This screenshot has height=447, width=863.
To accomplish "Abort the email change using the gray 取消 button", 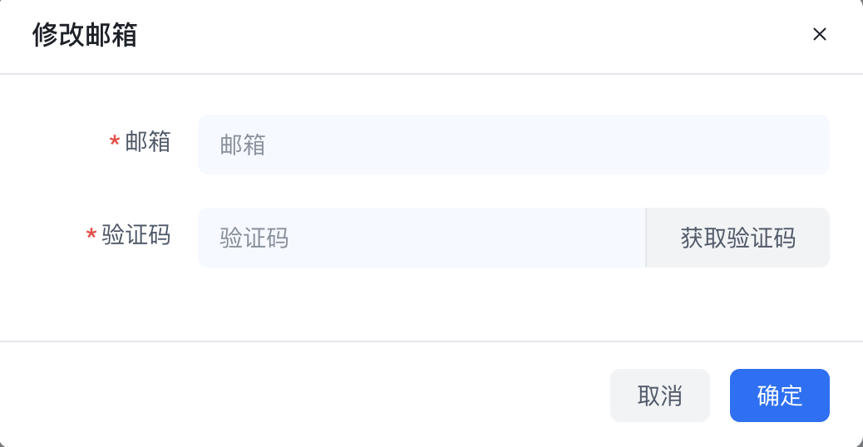I will 659,395.
